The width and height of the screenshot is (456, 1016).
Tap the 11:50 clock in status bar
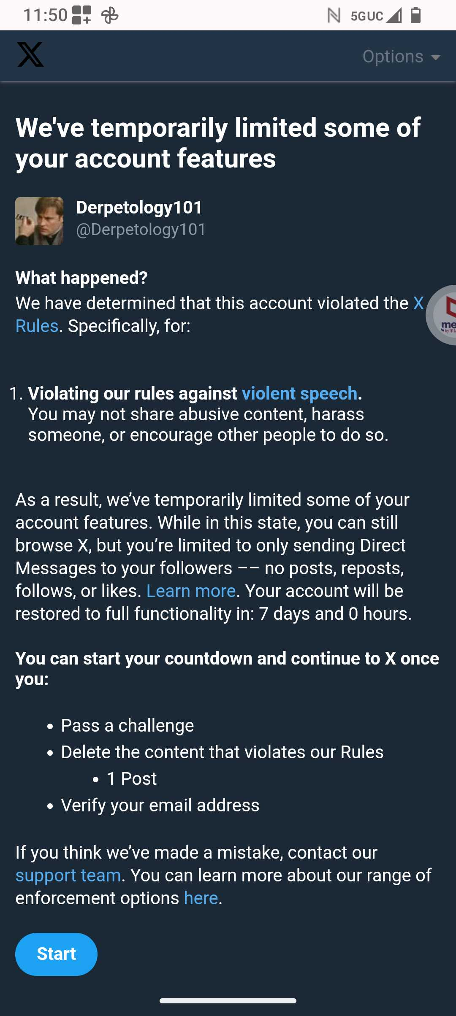45,15
